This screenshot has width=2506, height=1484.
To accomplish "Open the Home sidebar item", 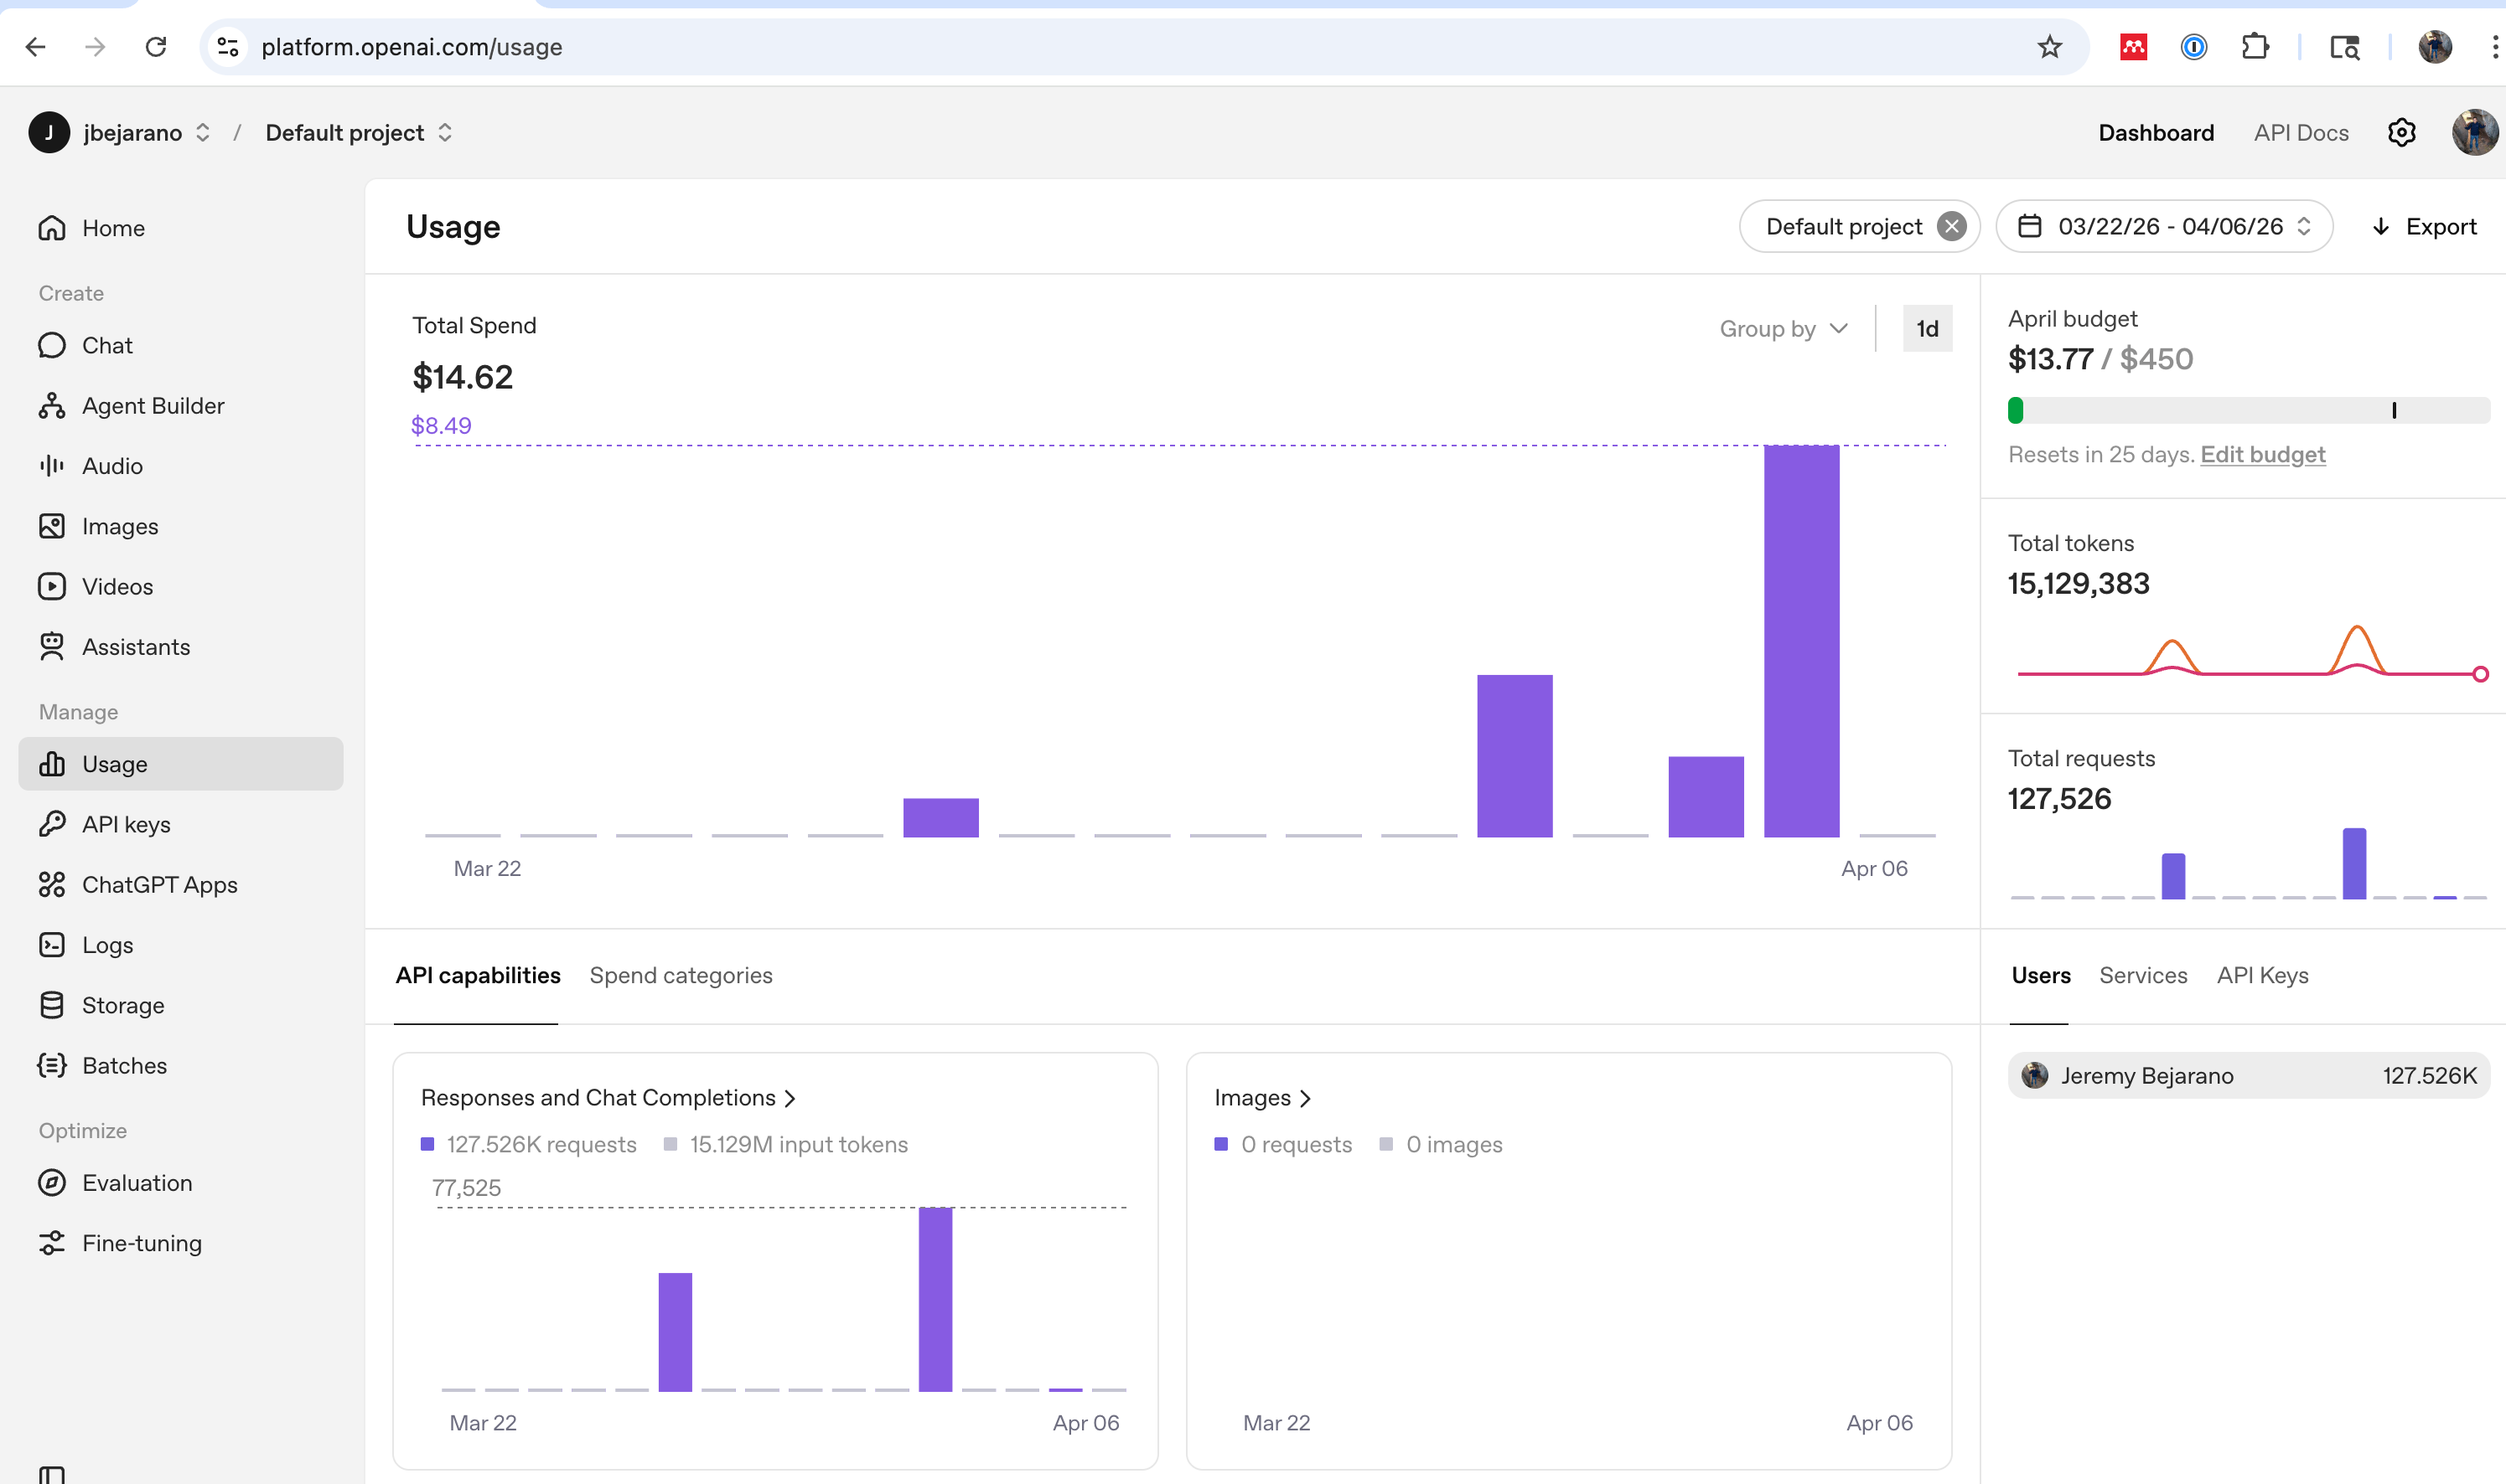I will 180,228.
